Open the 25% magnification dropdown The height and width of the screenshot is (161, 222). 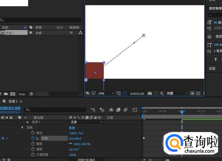tap(106, 93)
